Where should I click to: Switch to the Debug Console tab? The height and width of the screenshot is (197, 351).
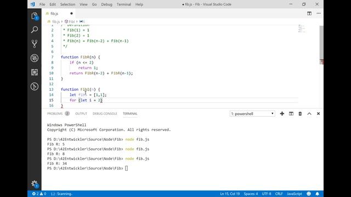(105, 114)
